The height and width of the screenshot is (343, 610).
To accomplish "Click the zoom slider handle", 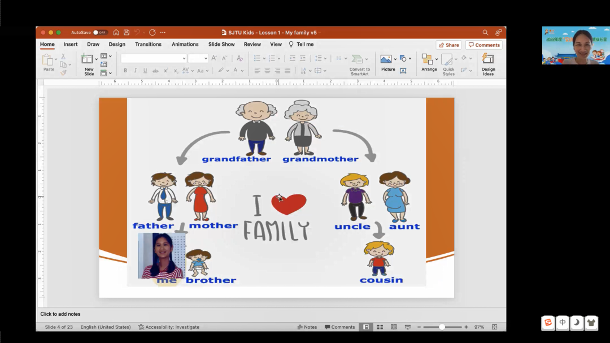I will [x=442, y=327].
